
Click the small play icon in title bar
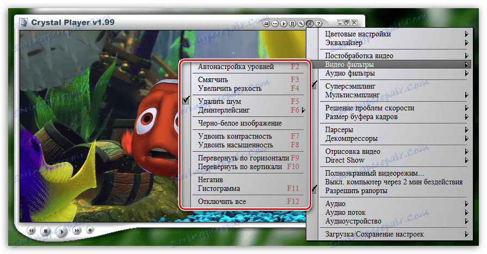pos(283,23)
